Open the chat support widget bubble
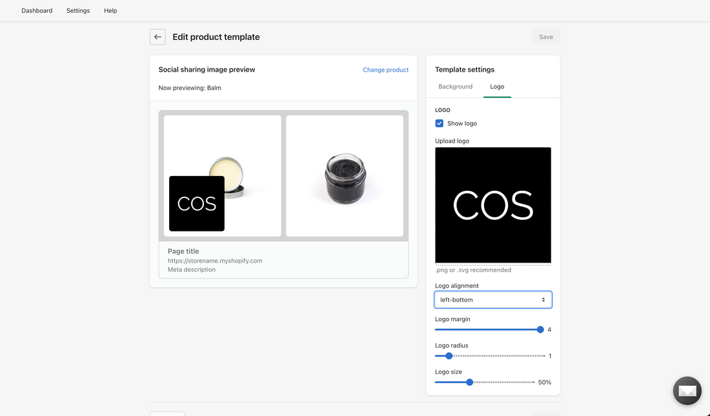 click(x=687, y=390)
